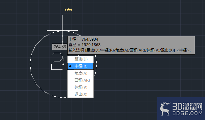The width and height of the screenshot is (205, 120).
Task: Select the 距离(D) option in the popup menu
Action: click(x=80, y=59)
